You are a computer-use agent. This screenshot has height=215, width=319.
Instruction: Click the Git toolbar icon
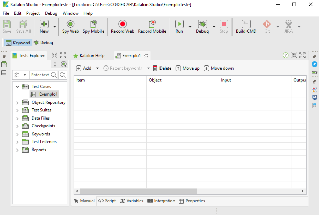point(267,26)
